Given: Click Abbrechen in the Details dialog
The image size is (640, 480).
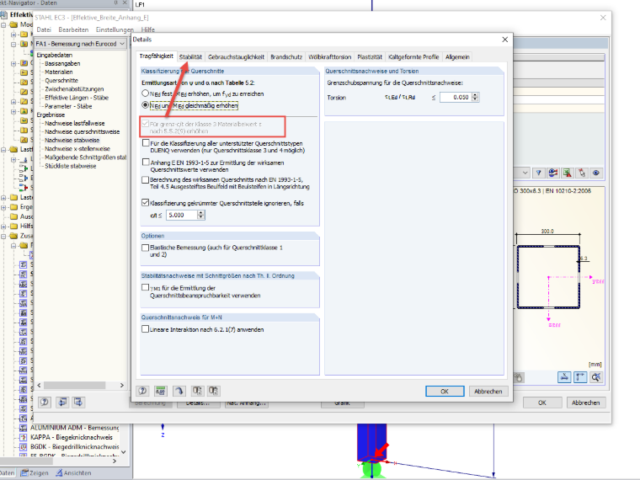Looking at the screenshot, I should pos(488,391).
